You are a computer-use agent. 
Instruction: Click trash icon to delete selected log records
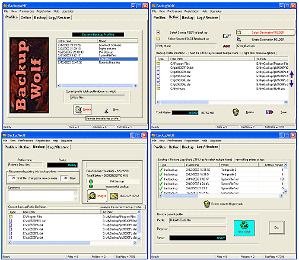(207, 204)
